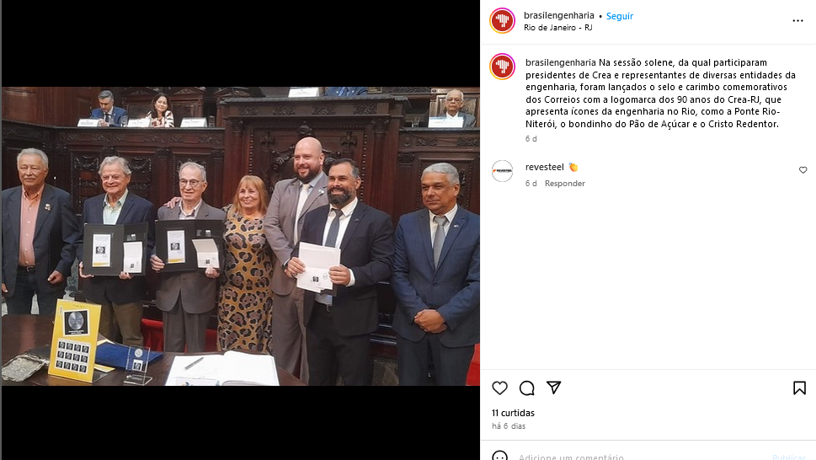Click the 'há 6 dias' timestamp

click(509, 425)
